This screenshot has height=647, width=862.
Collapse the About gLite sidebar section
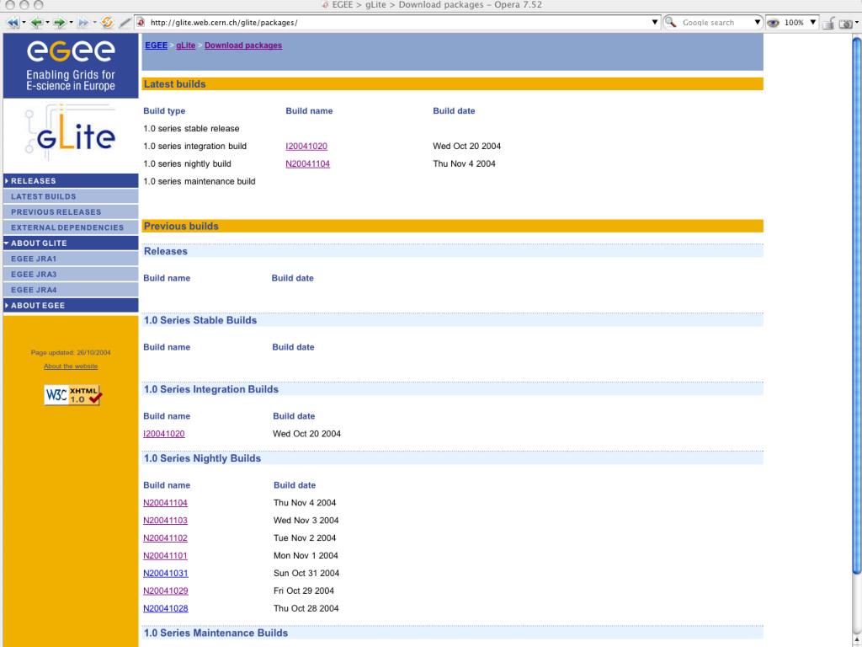pyautogui.click(x=71, y=243)
